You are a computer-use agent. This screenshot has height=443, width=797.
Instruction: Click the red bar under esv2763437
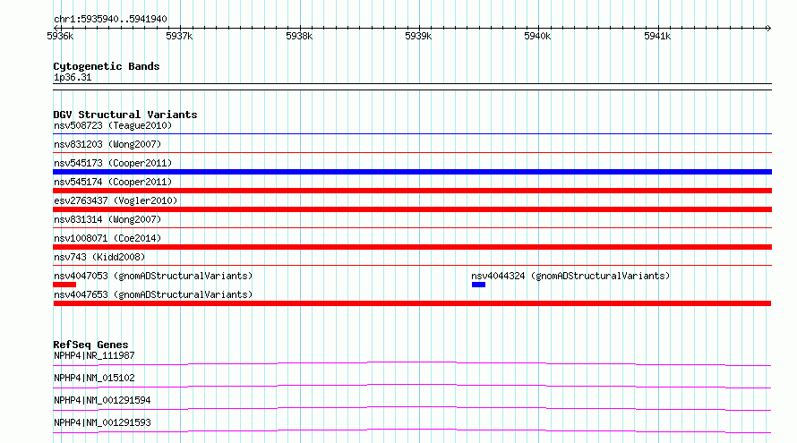[x=412, y=209]
